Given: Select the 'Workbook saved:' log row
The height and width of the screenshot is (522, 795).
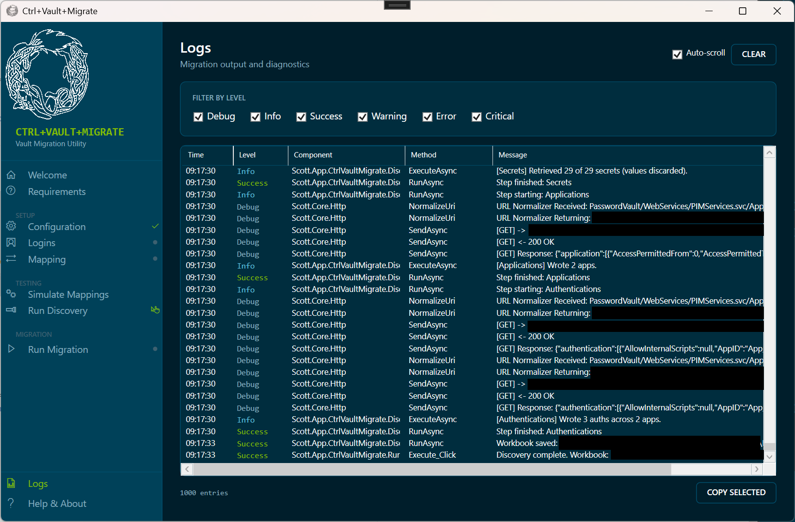Looking at the screenshot, I should [472, 443].
